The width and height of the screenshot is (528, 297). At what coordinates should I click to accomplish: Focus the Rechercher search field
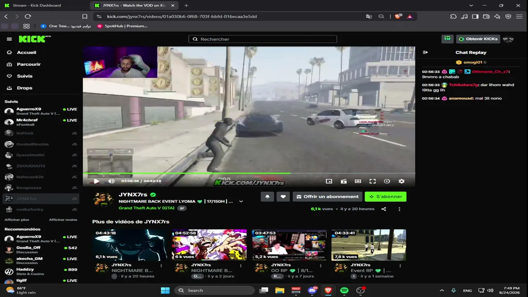coord(263,39)
